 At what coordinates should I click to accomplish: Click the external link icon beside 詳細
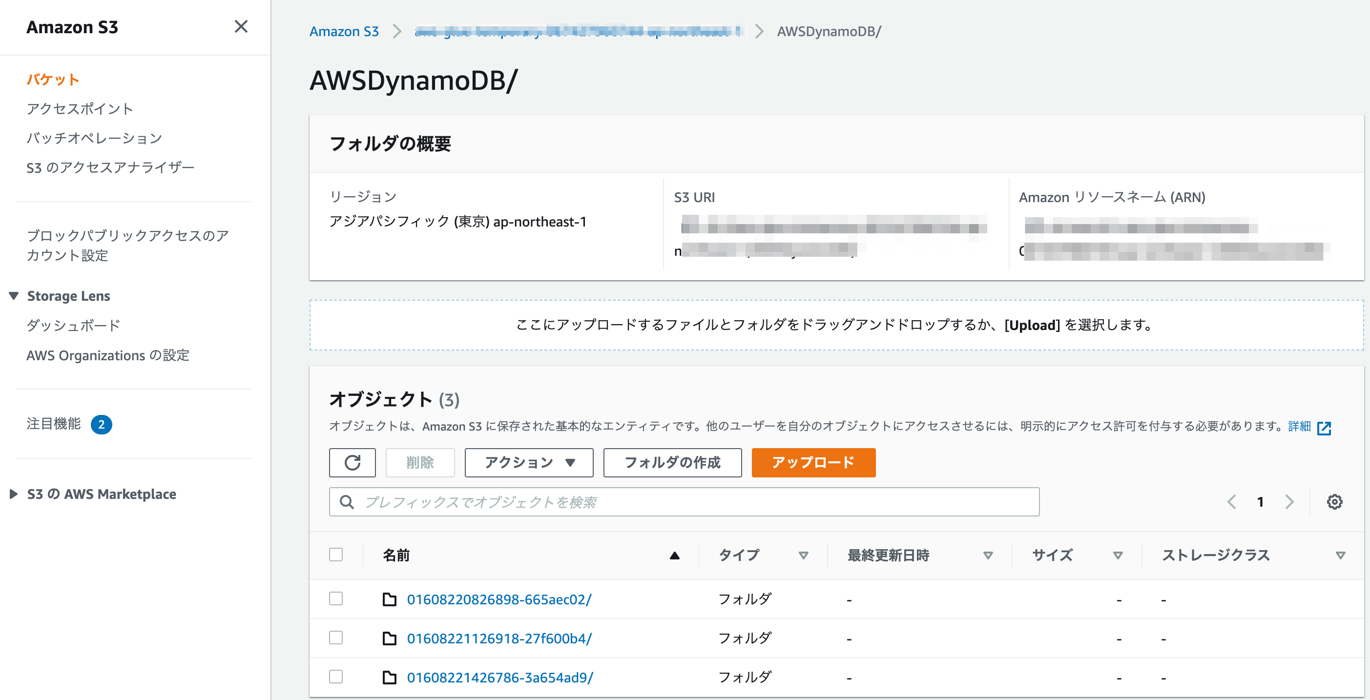(x=1324, y=428)
